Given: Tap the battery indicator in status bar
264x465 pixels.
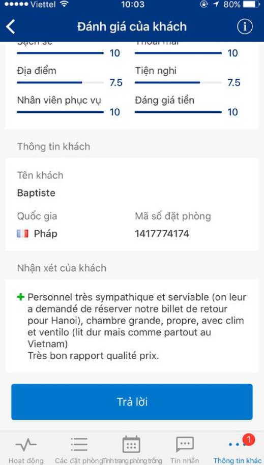Looking at the screenshot, I should pos(251,5).
